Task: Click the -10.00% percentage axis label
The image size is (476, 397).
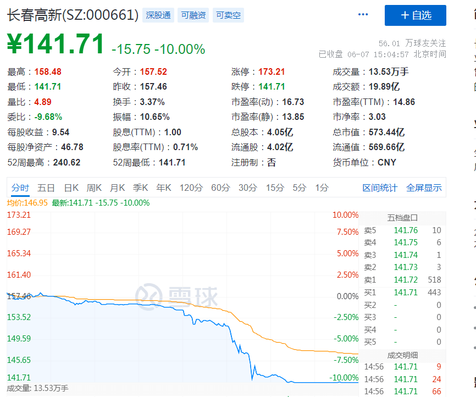Action: click(344, 378)
